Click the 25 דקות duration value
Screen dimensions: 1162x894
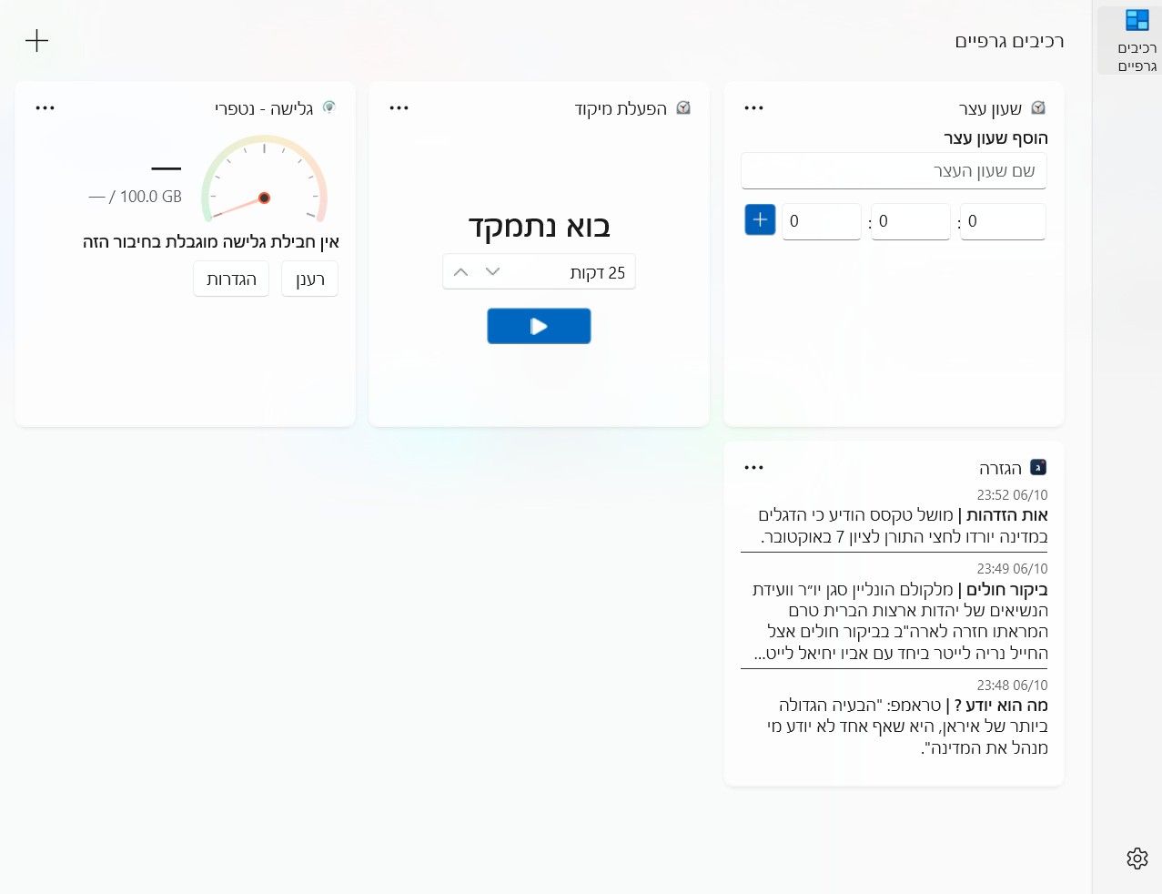tap(598, 273)
